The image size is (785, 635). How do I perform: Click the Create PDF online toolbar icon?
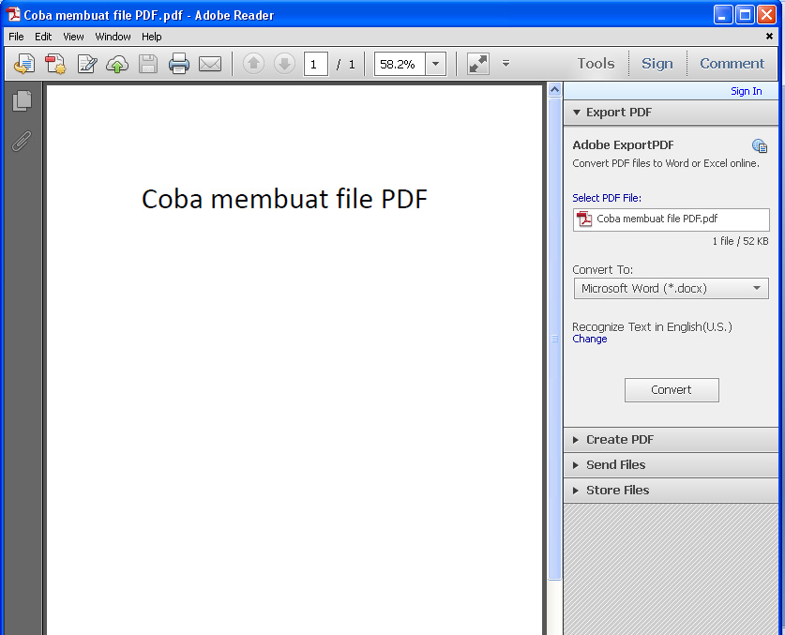tap(55, 64)
